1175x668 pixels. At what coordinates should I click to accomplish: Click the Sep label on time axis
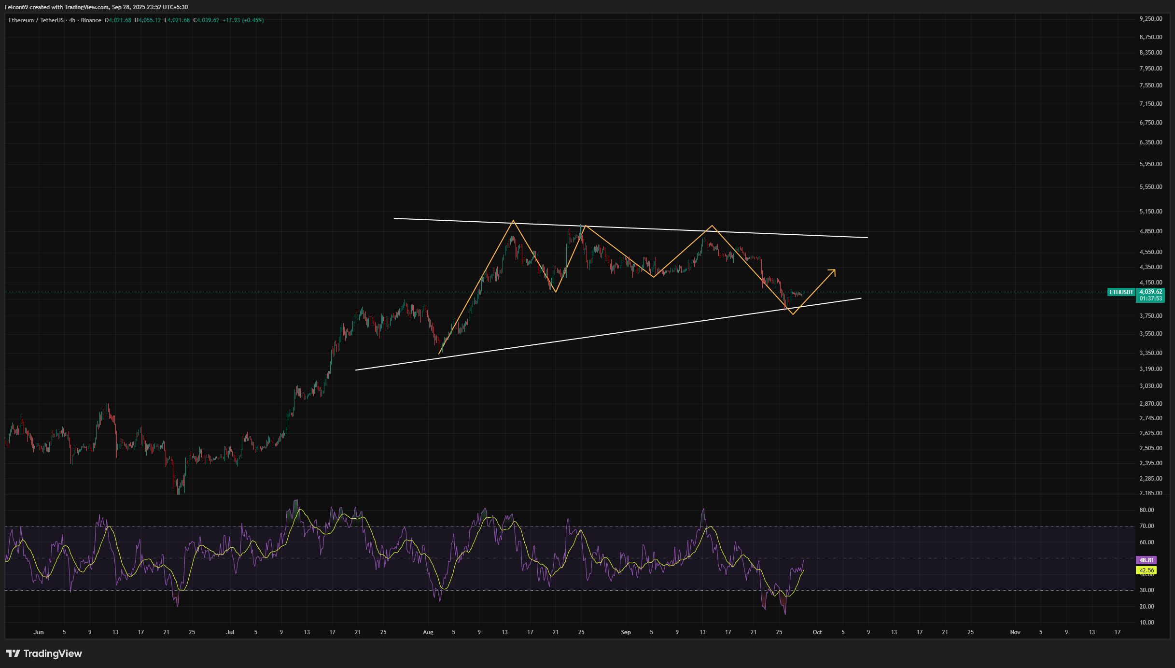pos(626,632)
